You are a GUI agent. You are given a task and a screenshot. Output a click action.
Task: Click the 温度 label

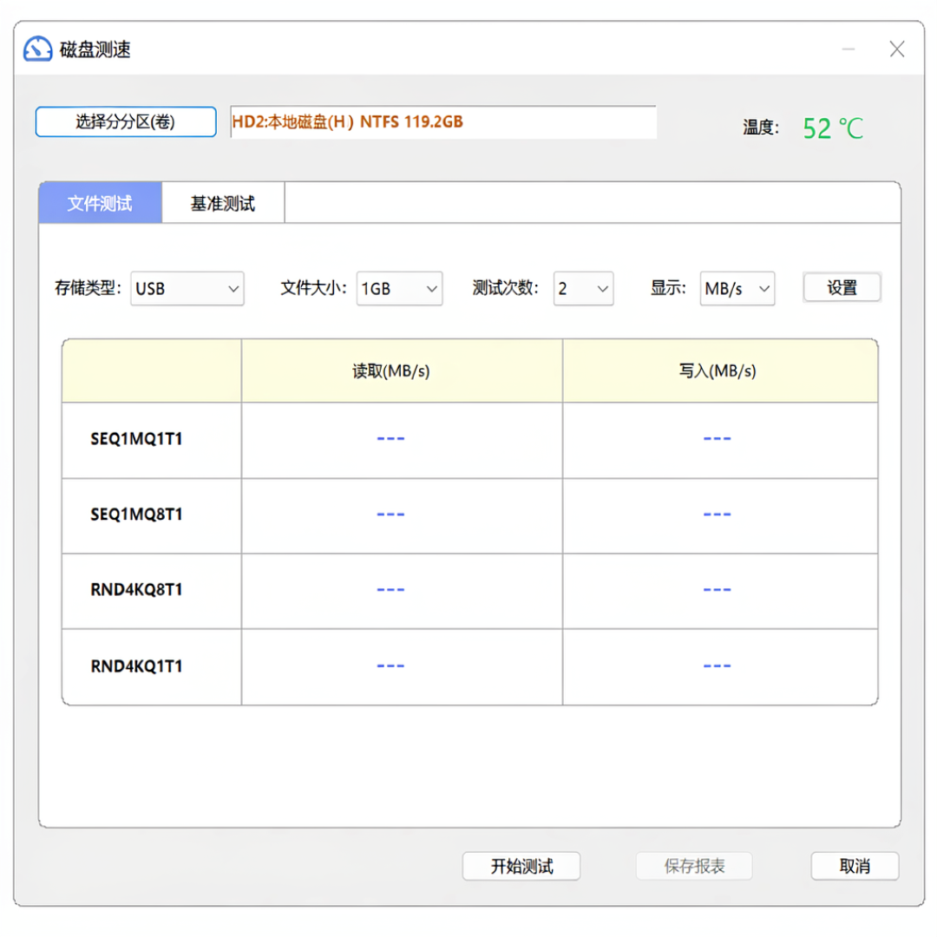[x=761, y=128]
